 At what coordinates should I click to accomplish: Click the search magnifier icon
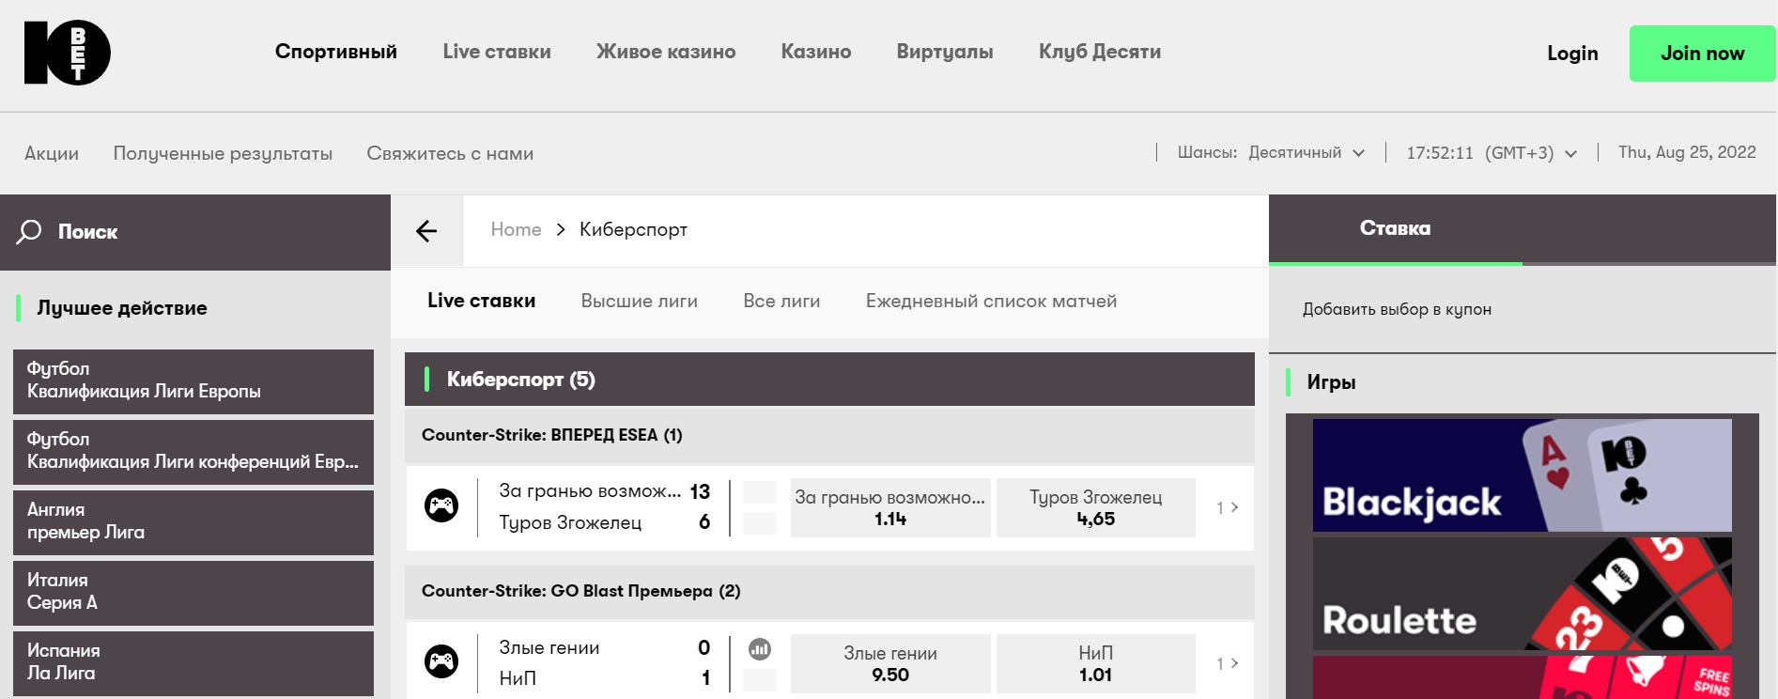pyautogui.click(x=29, y=231)
